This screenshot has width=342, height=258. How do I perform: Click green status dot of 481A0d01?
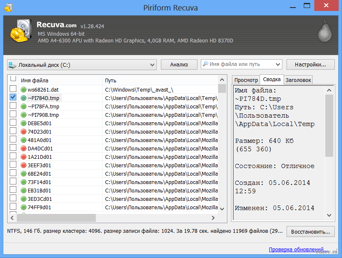pyautogui.click(x=24, y=140)
